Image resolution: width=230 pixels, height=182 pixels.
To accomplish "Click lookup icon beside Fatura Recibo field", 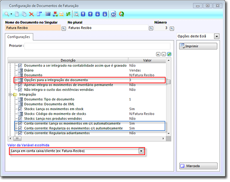I will 64,29.
